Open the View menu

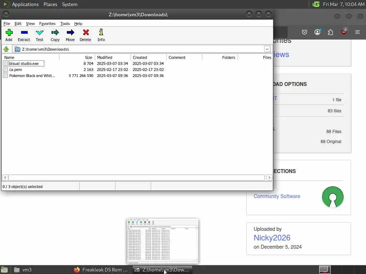(x=30, y=24)
